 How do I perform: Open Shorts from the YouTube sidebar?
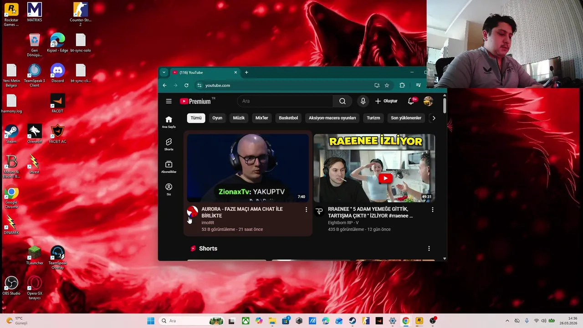coord(169,144)
